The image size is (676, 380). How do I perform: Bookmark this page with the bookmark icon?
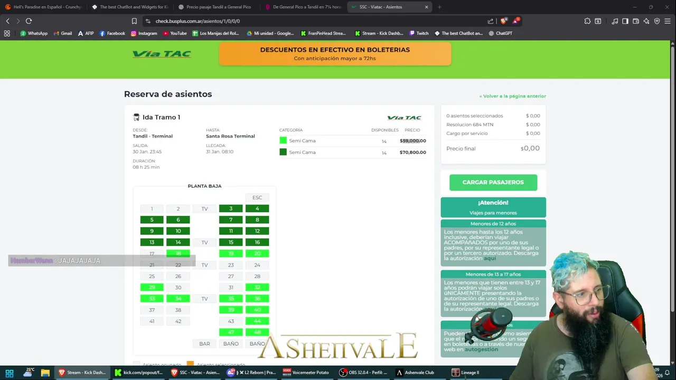[x=134, y=21]
